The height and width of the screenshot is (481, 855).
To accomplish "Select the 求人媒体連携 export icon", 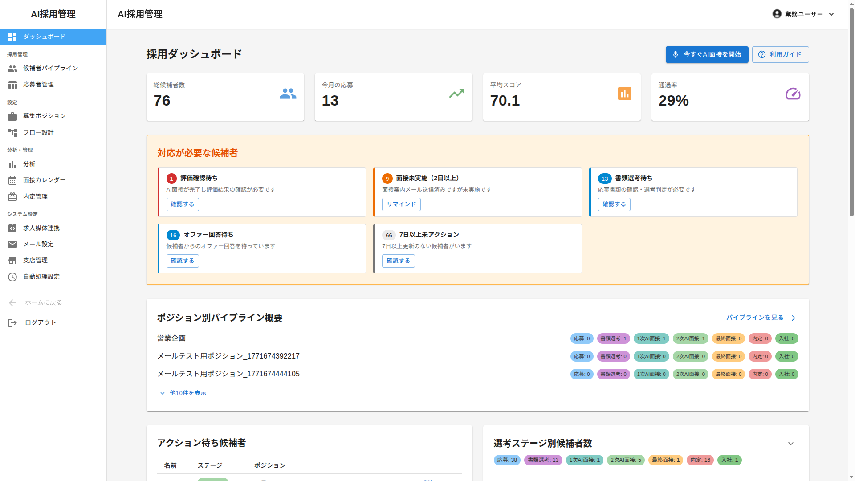I will 12,228.
